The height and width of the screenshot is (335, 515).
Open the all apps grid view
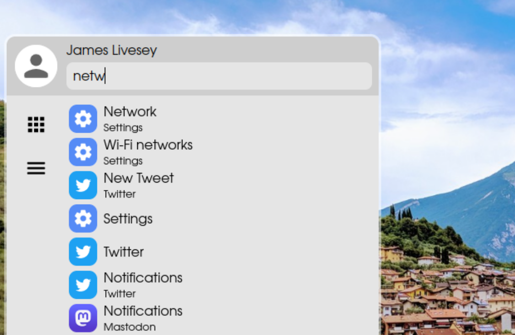point(36,124)
